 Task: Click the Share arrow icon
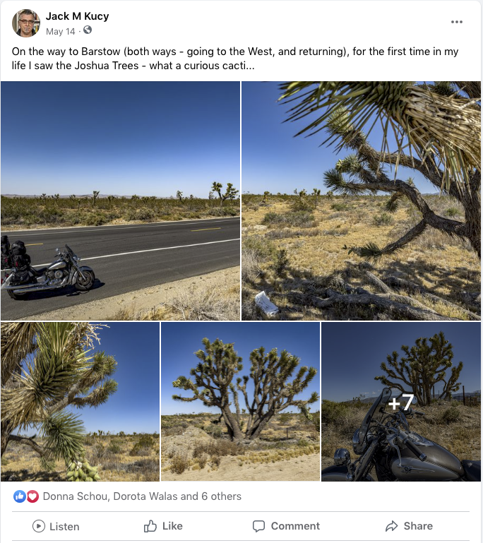(x=392, y=526)
